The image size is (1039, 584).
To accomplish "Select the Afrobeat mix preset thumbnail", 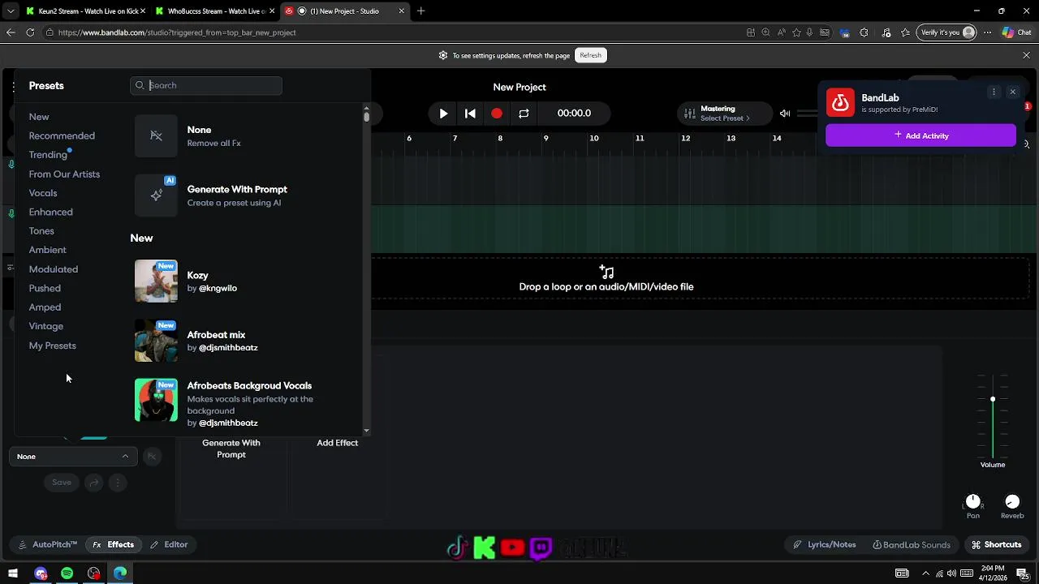I will [156, 340].
